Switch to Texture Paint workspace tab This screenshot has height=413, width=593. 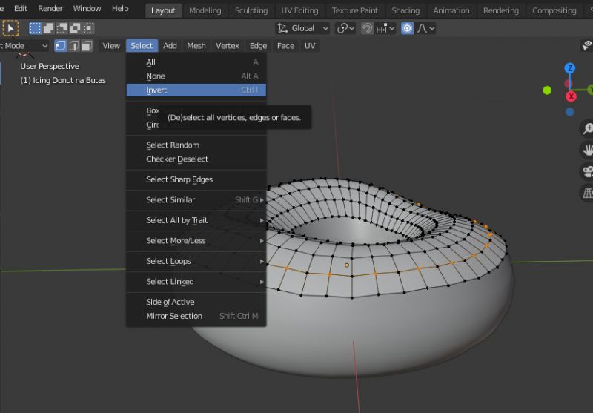coord(355,10)
